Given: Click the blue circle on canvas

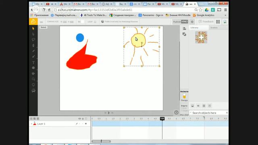Looking at the screenshot, I should tap(80, 37).
